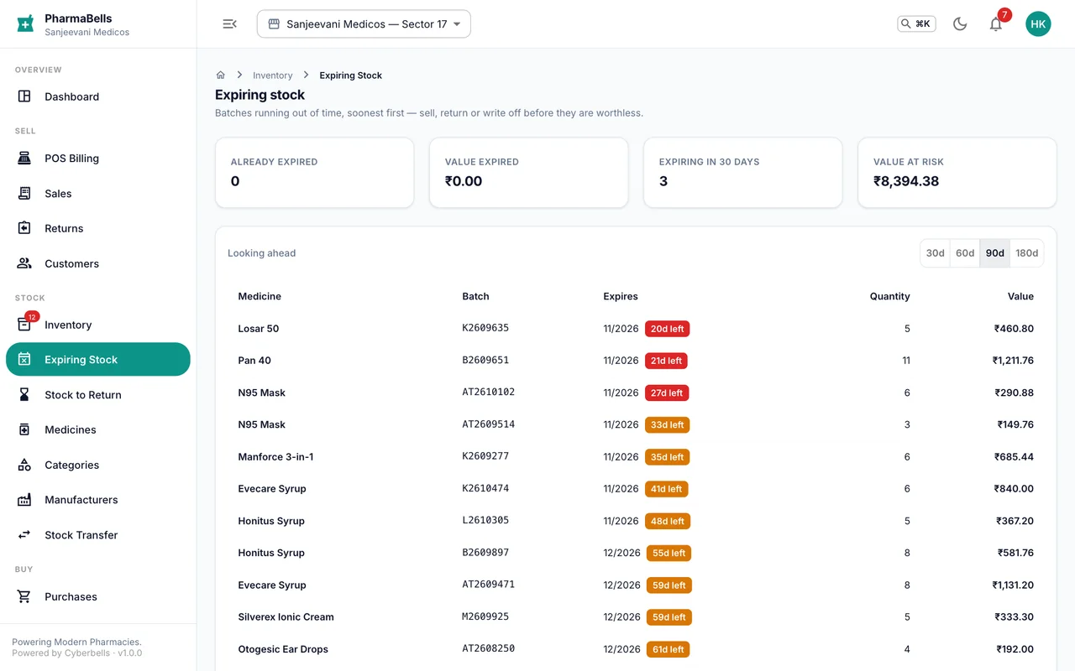Open Stock Transfer arrows icon
Viewport: 1075px width, 671px height.
click(24, 535)
